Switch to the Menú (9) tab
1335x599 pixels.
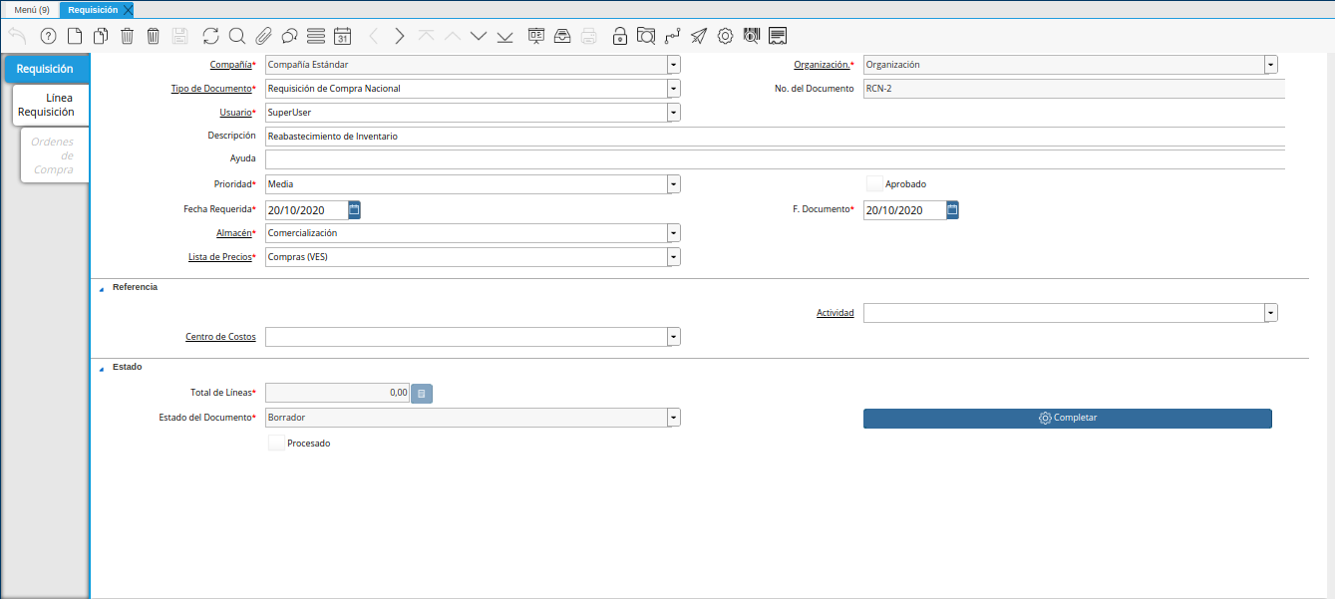(31, 10)
